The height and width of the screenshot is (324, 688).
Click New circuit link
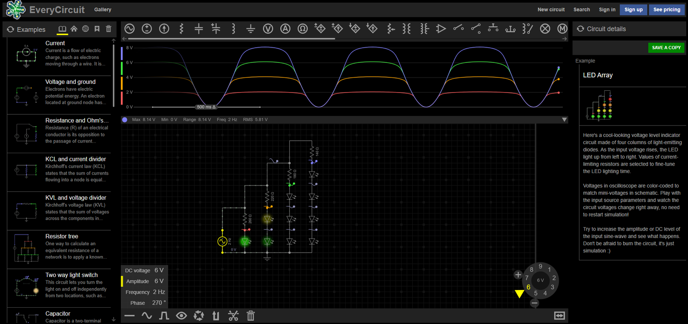[551, 9]
